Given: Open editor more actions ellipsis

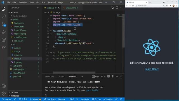Looking at the screenshot, I should (x=121, y=8).
